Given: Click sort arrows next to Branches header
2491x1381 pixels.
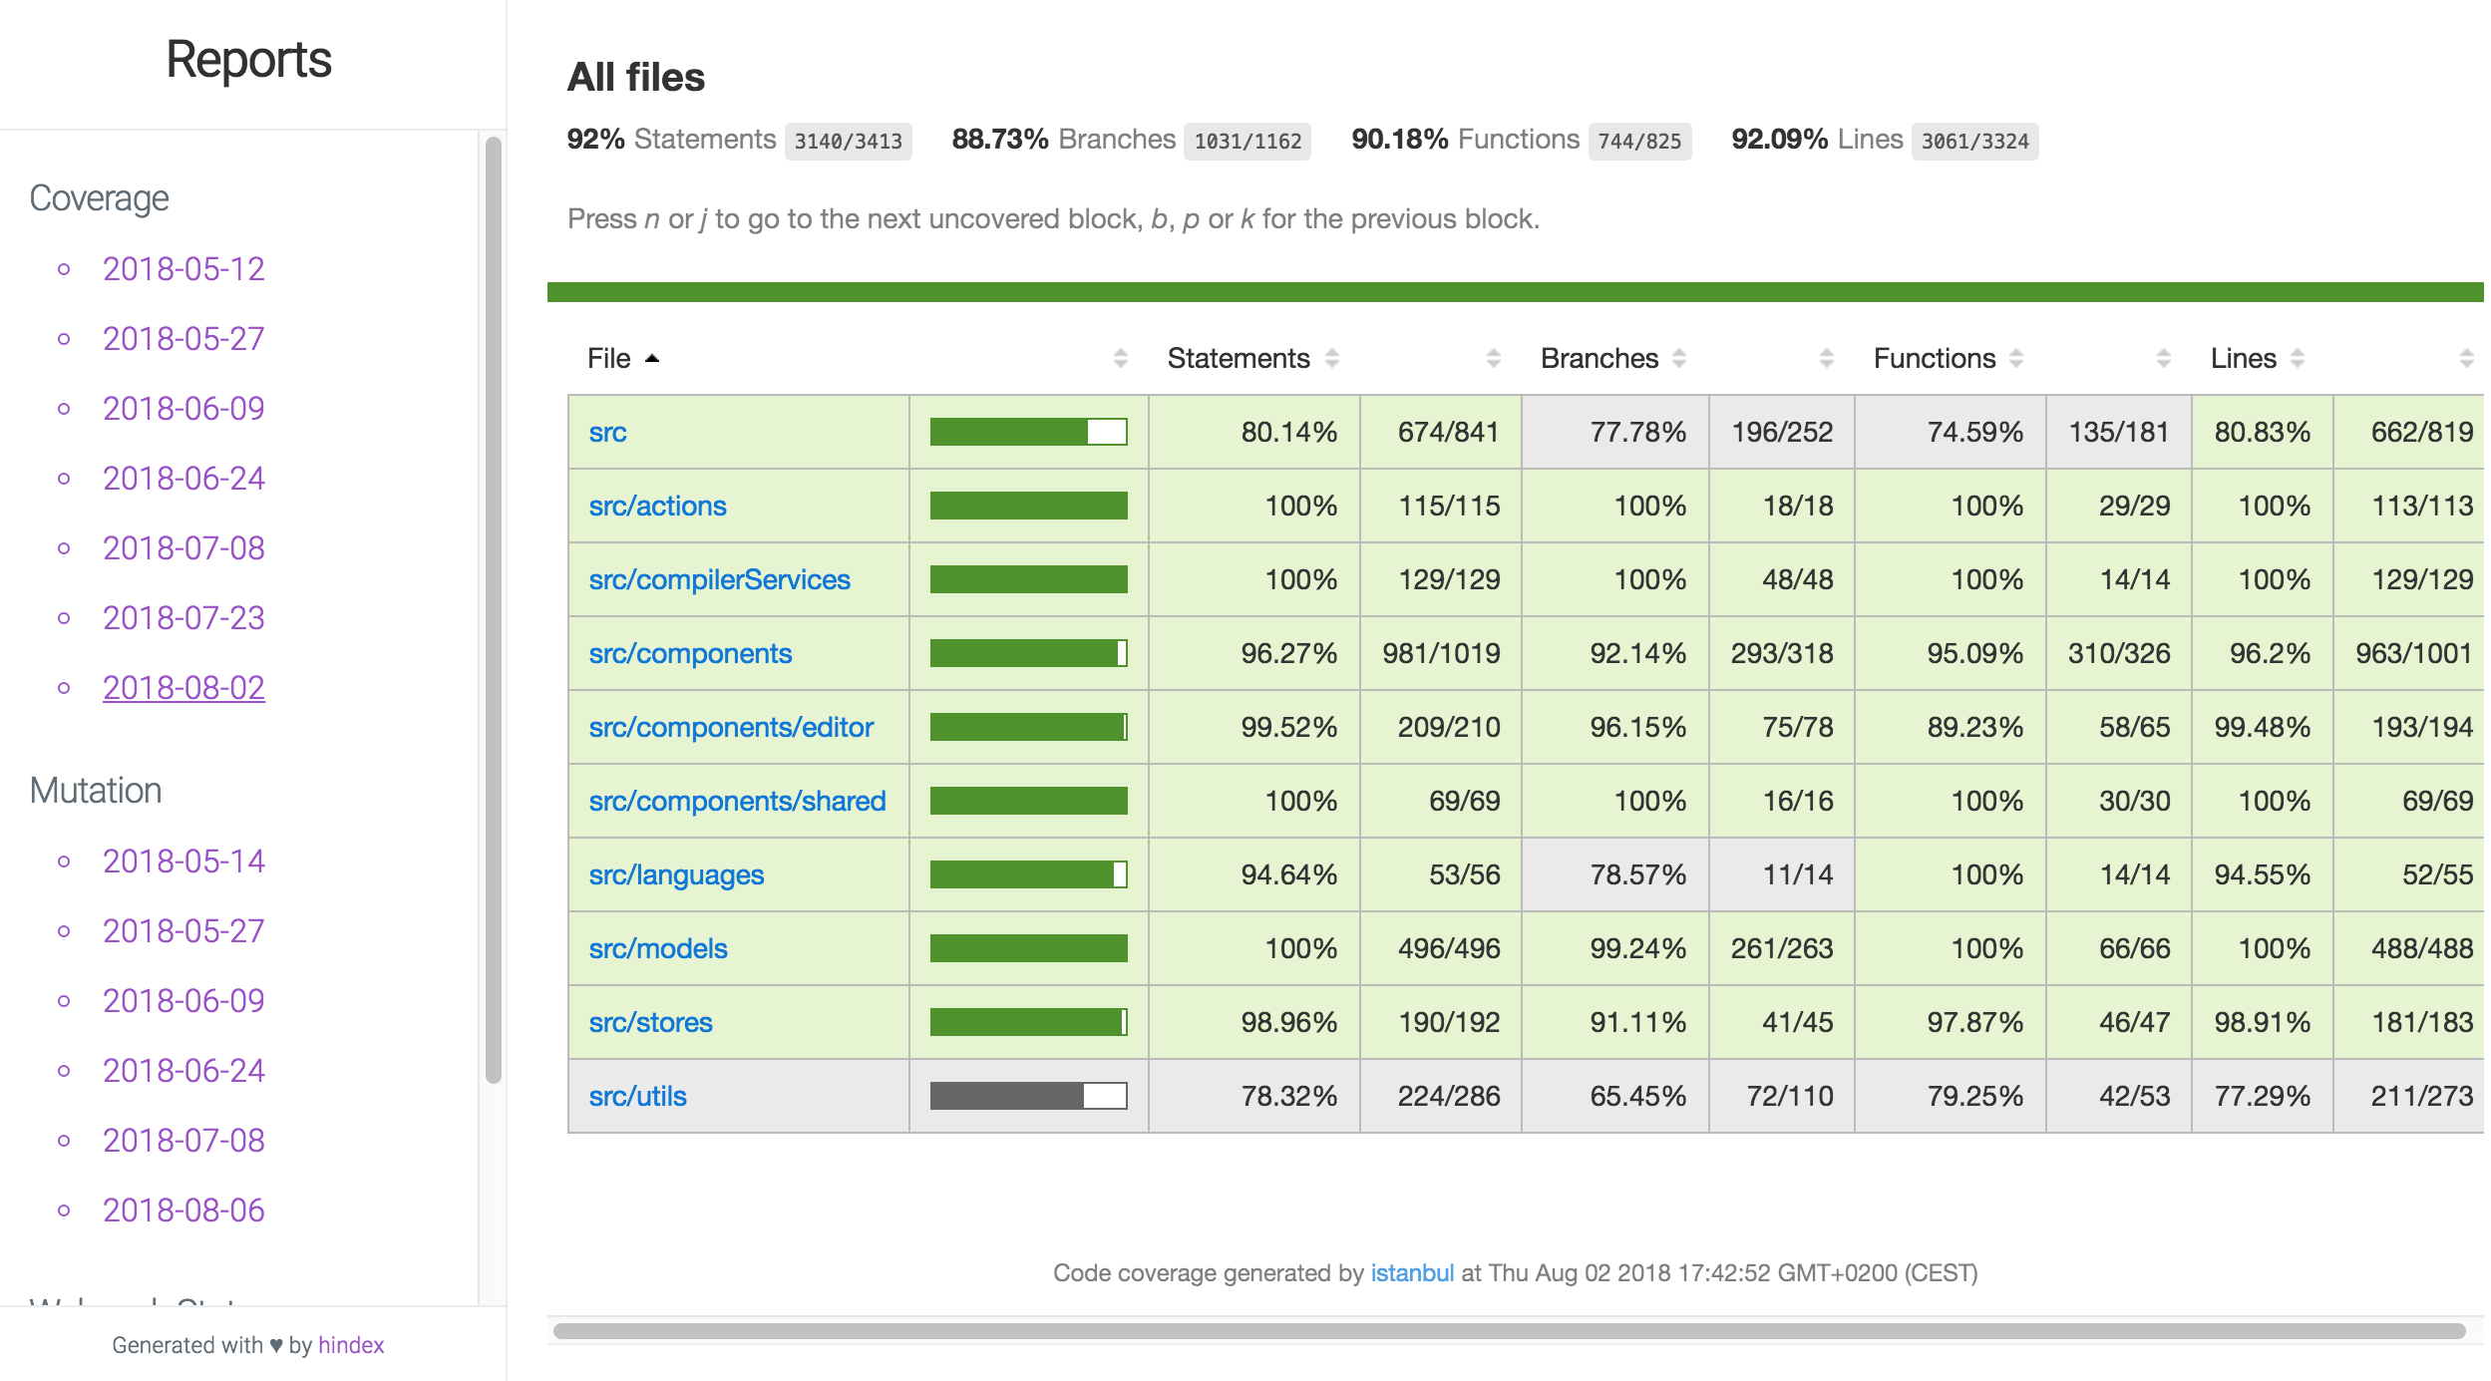Looking at the screenshot, I should coord(1679,358).
